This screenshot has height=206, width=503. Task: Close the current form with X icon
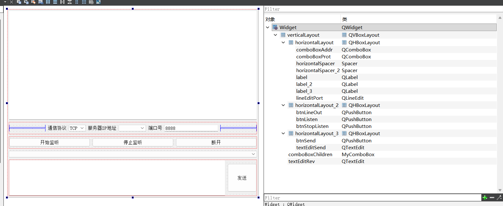tap(12, 2)
